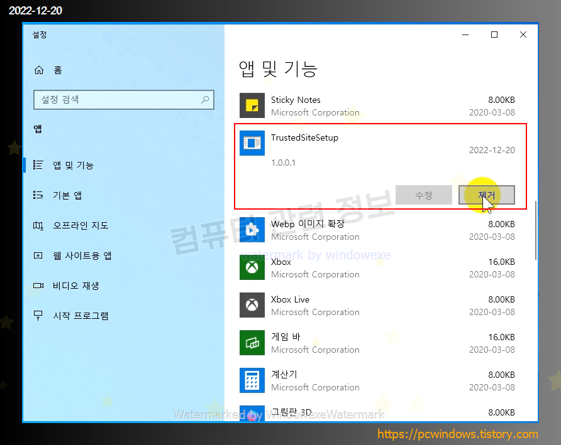Click the Home icon in the sidebar
The image size is (561, 445).
[38, 70]
